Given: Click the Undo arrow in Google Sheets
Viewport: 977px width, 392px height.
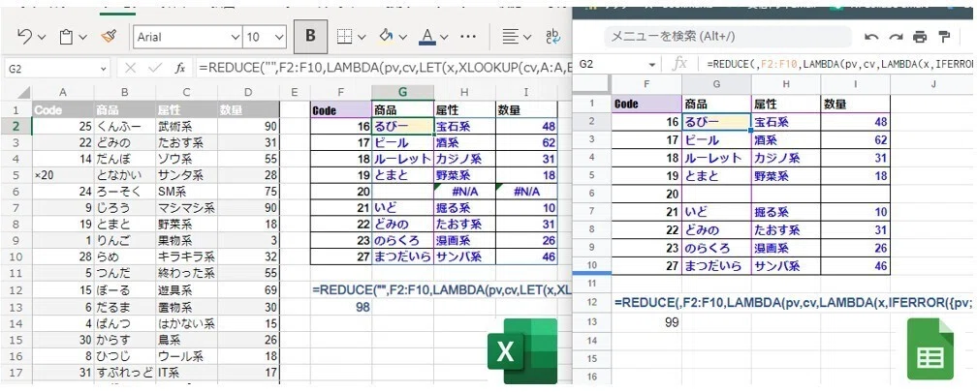Looking at the screenshot, I should (x=871, y=37).
